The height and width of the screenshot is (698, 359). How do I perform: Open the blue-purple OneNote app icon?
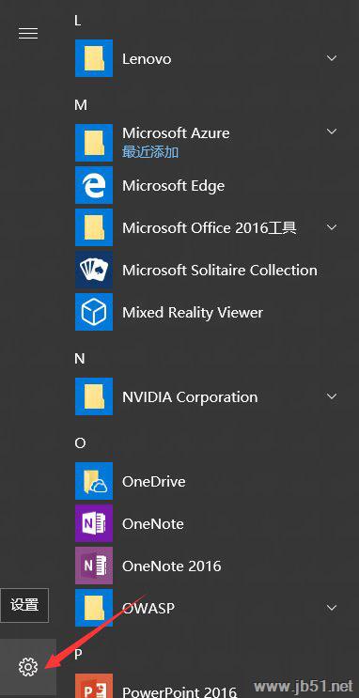tap(94, 523)
